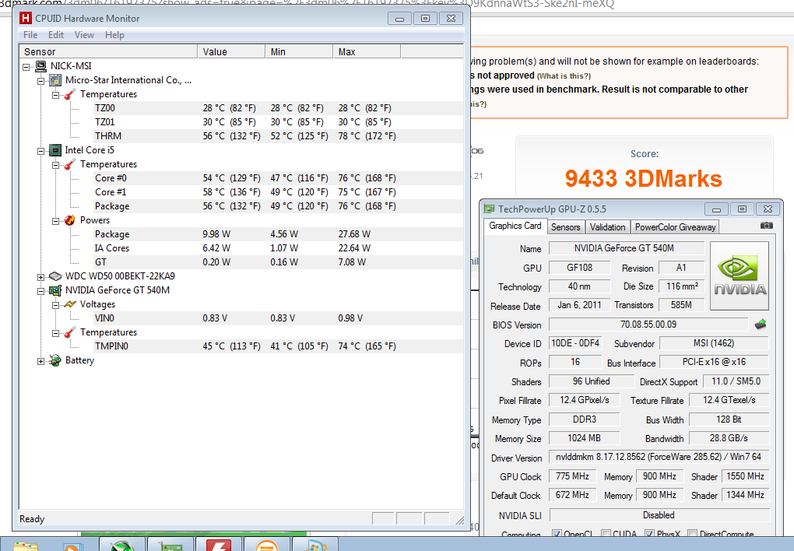The width and height of the screenshot is (794, 551).
Task: Click the BIOS Version field 70.08.55.00.09
Action: (x=648, y=324)
